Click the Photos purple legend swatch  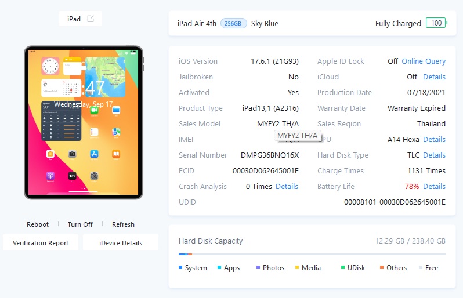click(258, 267)
